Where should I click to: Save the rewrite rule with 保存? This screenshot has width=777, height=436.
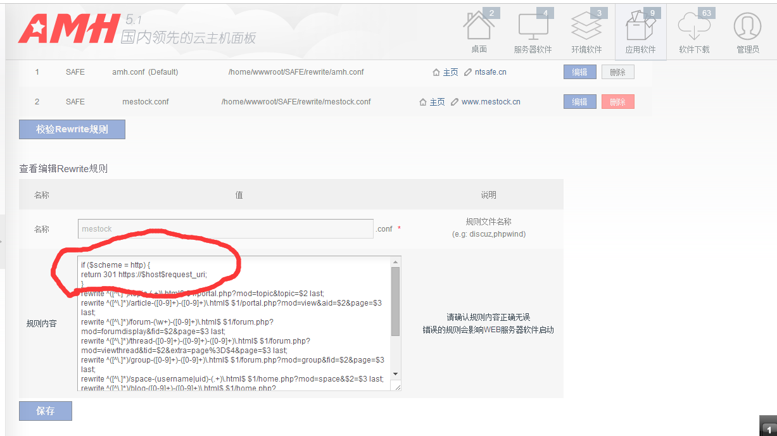point(45,411)
